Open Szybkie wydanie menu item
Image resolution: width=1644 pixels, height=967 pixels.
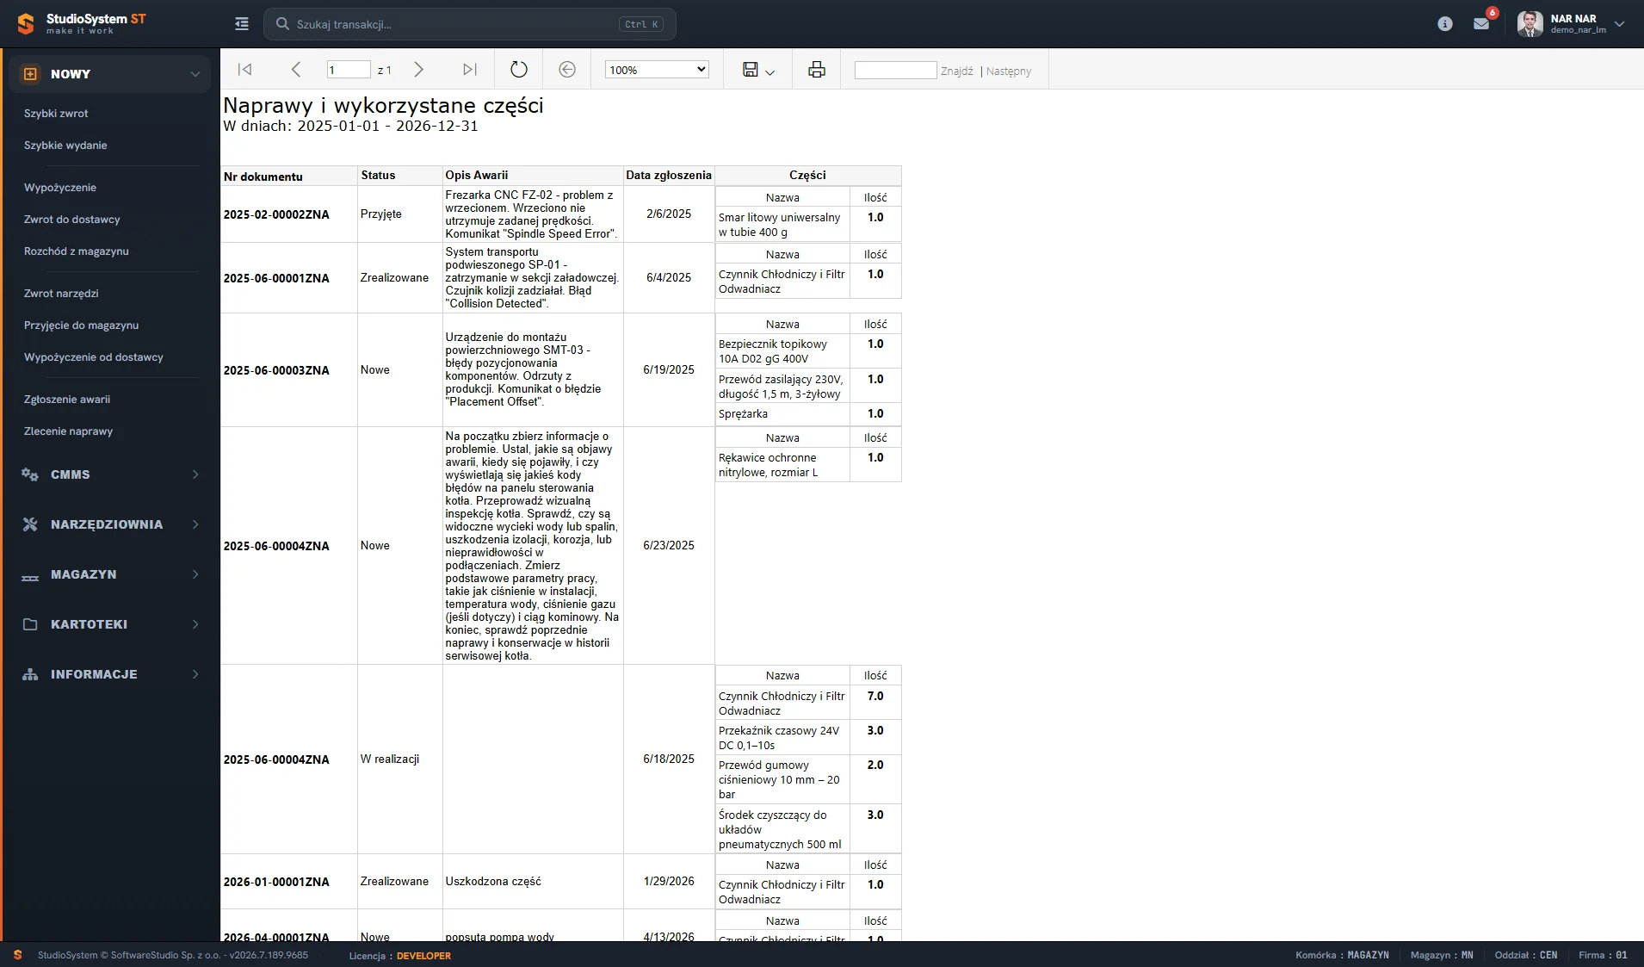click(x=65, y=146)
